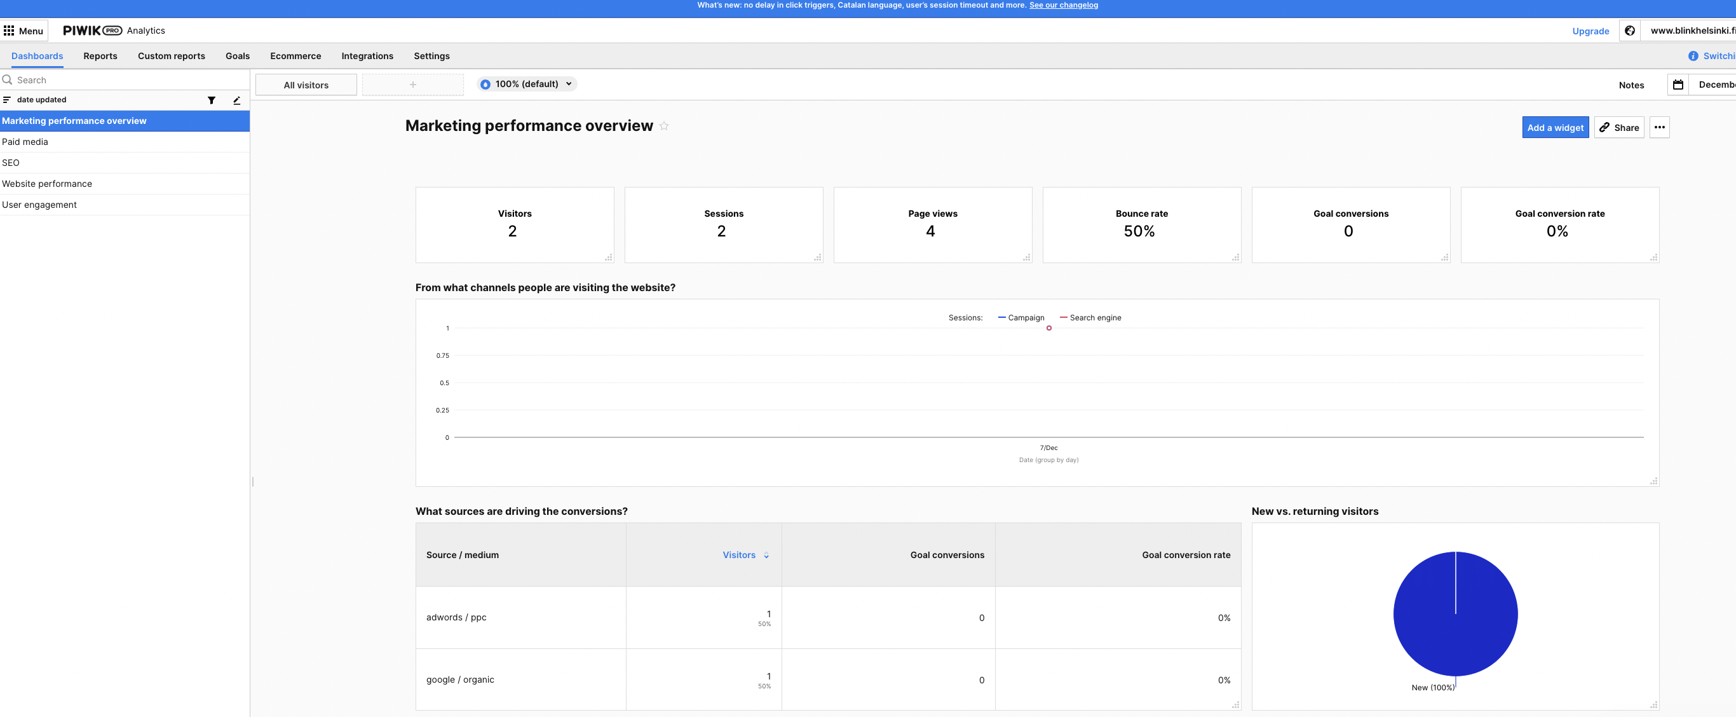This screenshot has width=1736, height=717.
Task: Click the search magnifier icon
Action: 8,79
